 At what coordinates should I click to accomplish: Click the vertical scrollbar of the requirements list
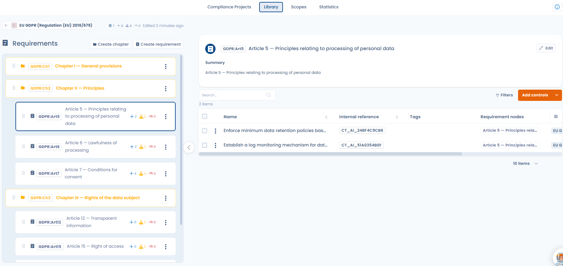(x=181, y=140)
